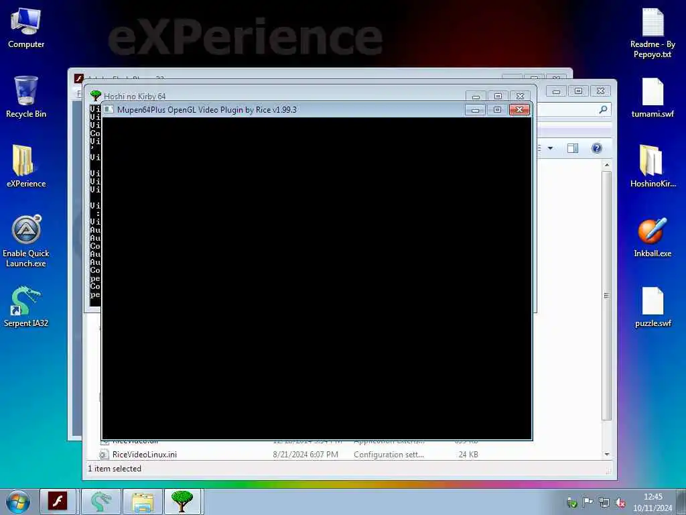Viewport: 686px width, 515px height.
Task: Select the RiceVideoLinux.ini file row
Action: pyautogui.click(x=289, y=455)
